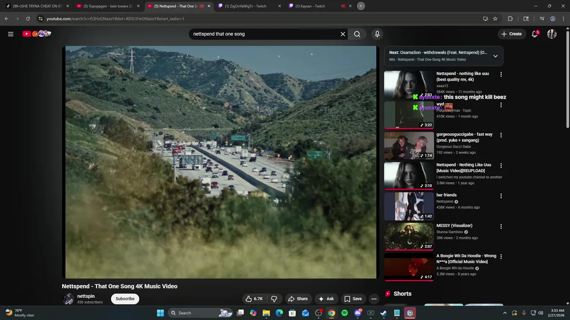Save the video to a playlist
The image size is (570, 320).
[x=353, y=299]
